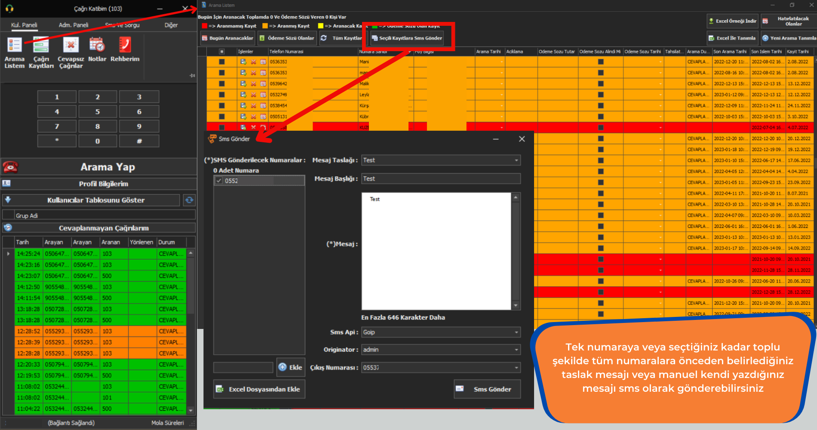Click the Ekle plus button

click(x=291, y=367)
